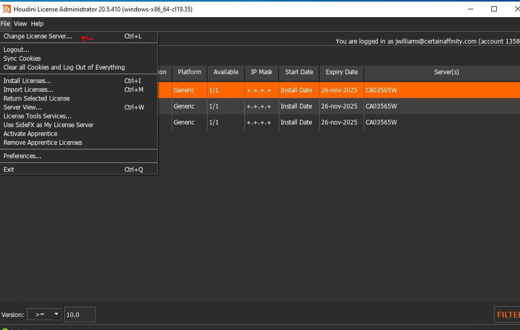Click Return Selected License
Image resolution: width=520 pixels, height=330 pixels.
coord(78,99)
